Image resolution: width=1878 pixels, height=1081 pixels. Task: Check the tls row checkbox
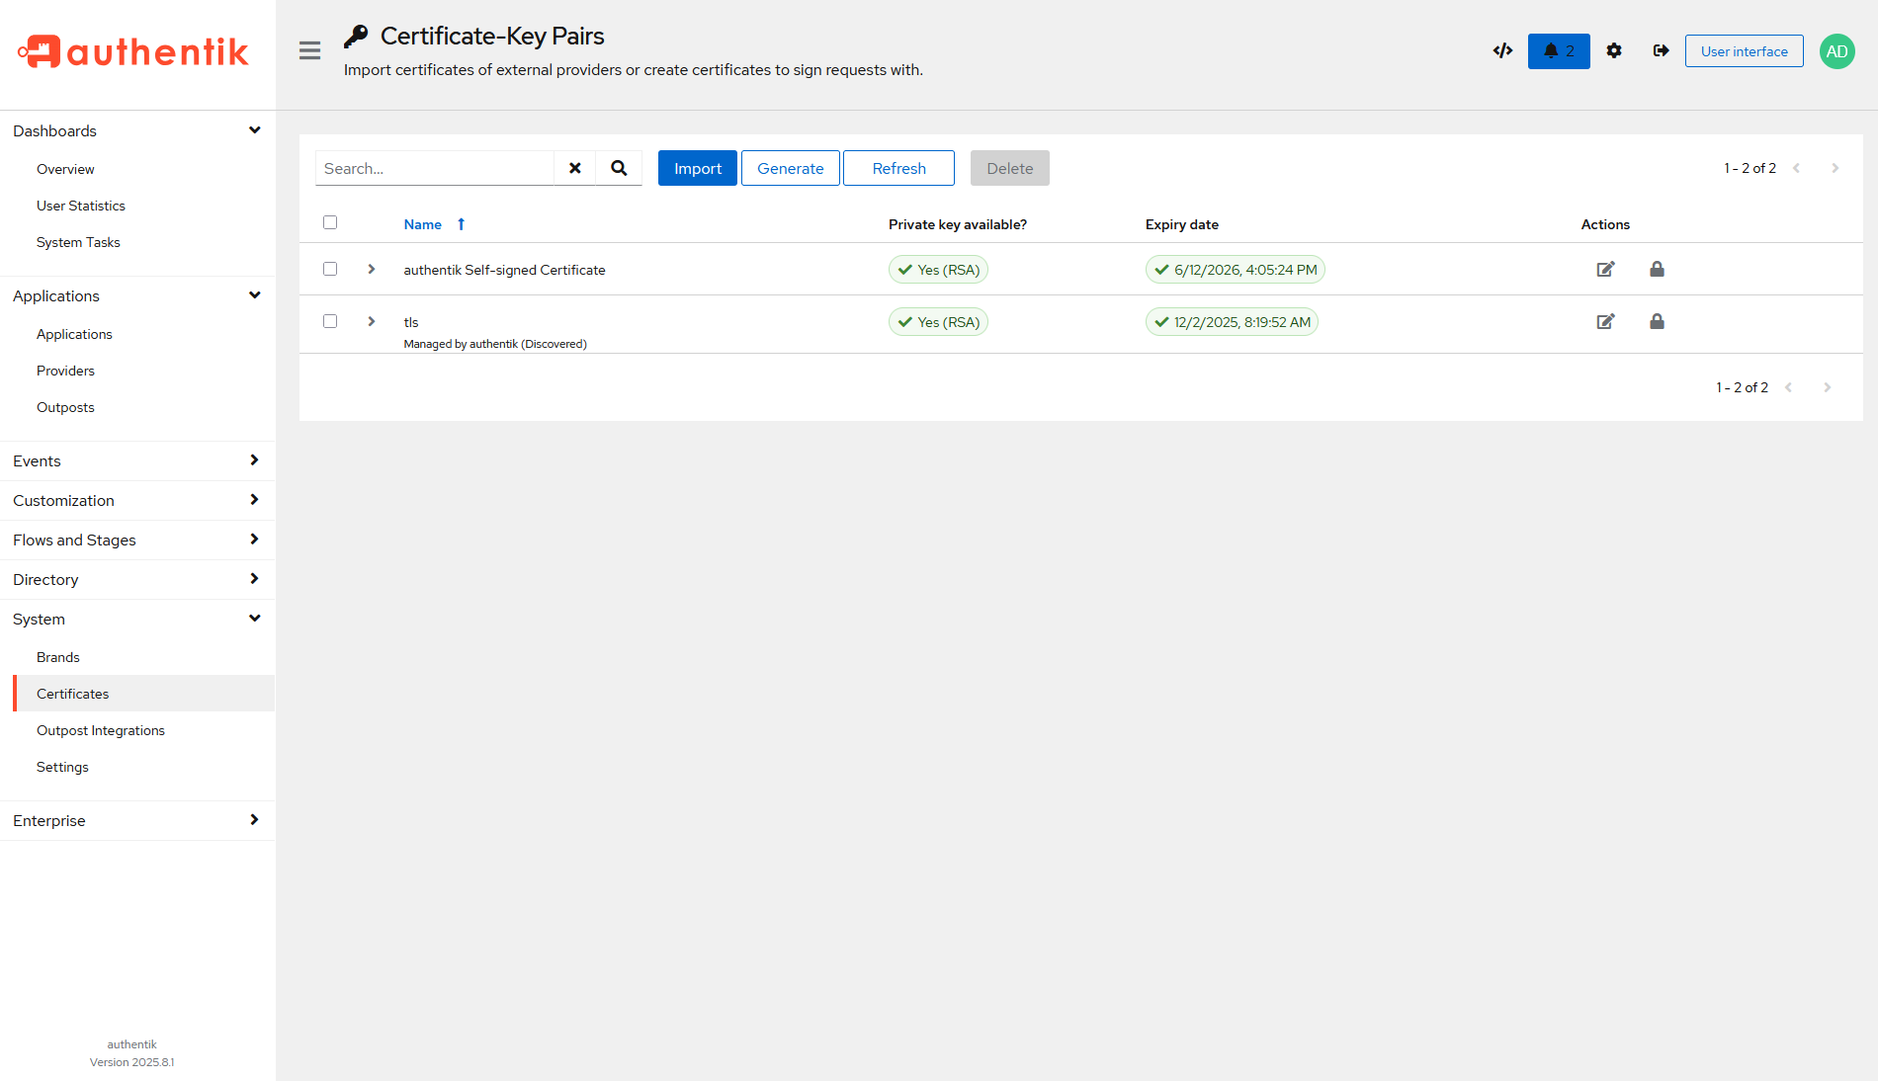coord(329,321)
